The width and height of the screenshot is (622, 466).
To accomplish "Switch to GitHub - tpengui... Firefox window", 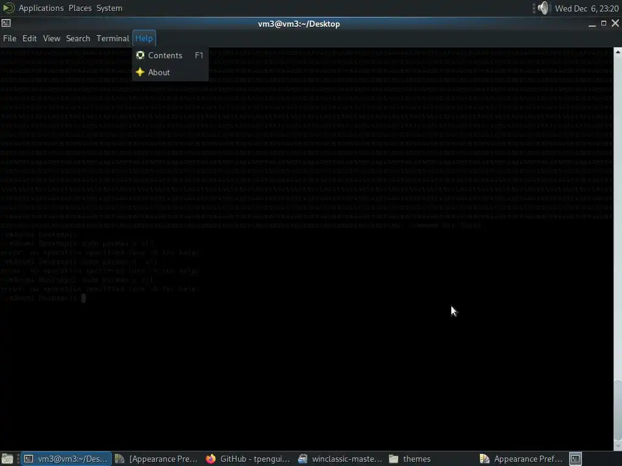I will point(248,459).
